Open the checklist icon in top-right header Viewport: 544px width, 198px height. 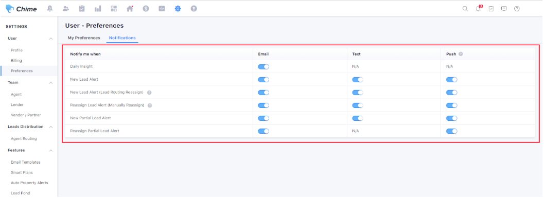tap(491, 9)
